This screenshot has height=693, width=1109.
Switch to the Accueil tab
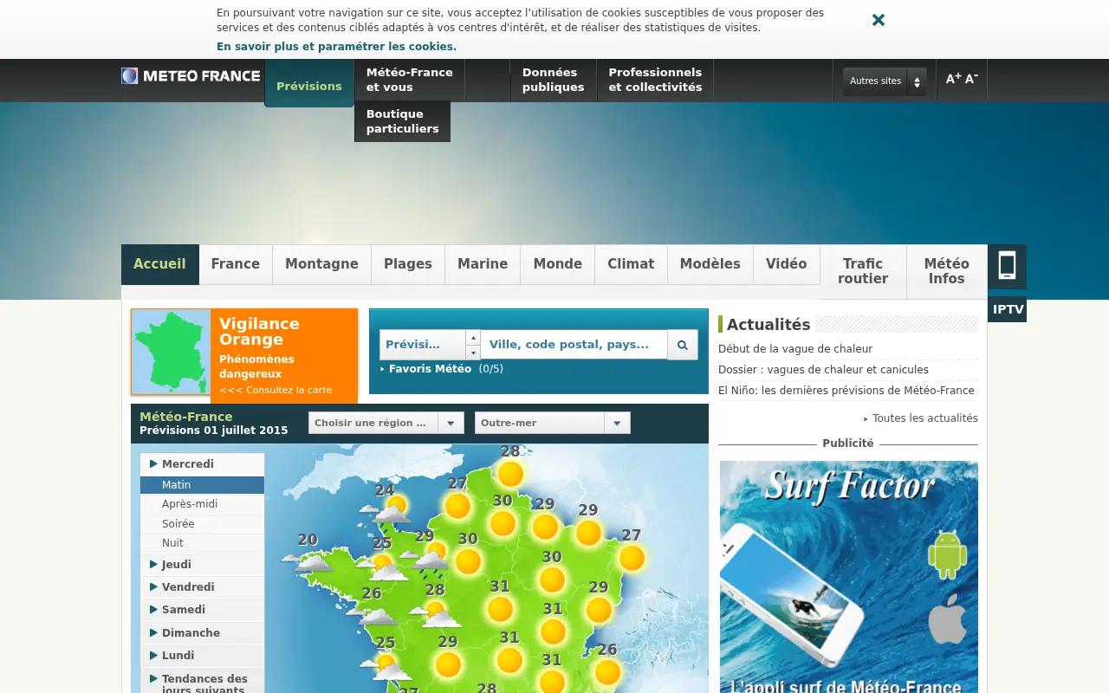tap(160, 264)
